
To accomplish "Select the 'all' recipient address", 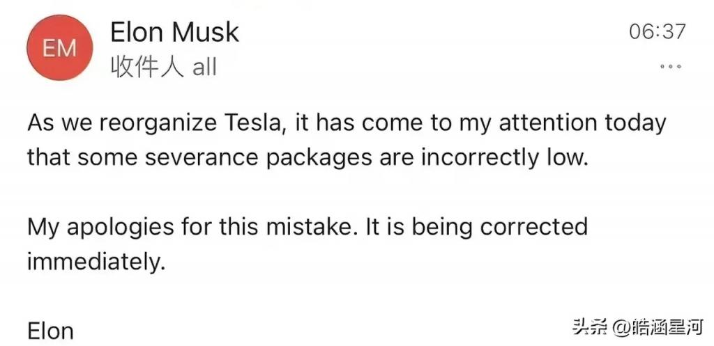I will click(204, 68).
